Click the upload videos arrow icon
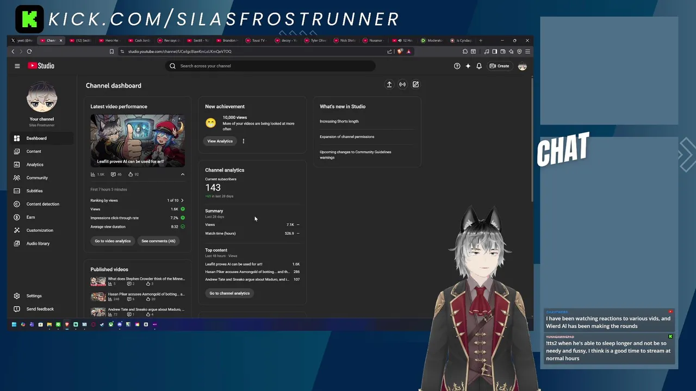Screen dimensions: 696x391 click(x=389, y=84)
